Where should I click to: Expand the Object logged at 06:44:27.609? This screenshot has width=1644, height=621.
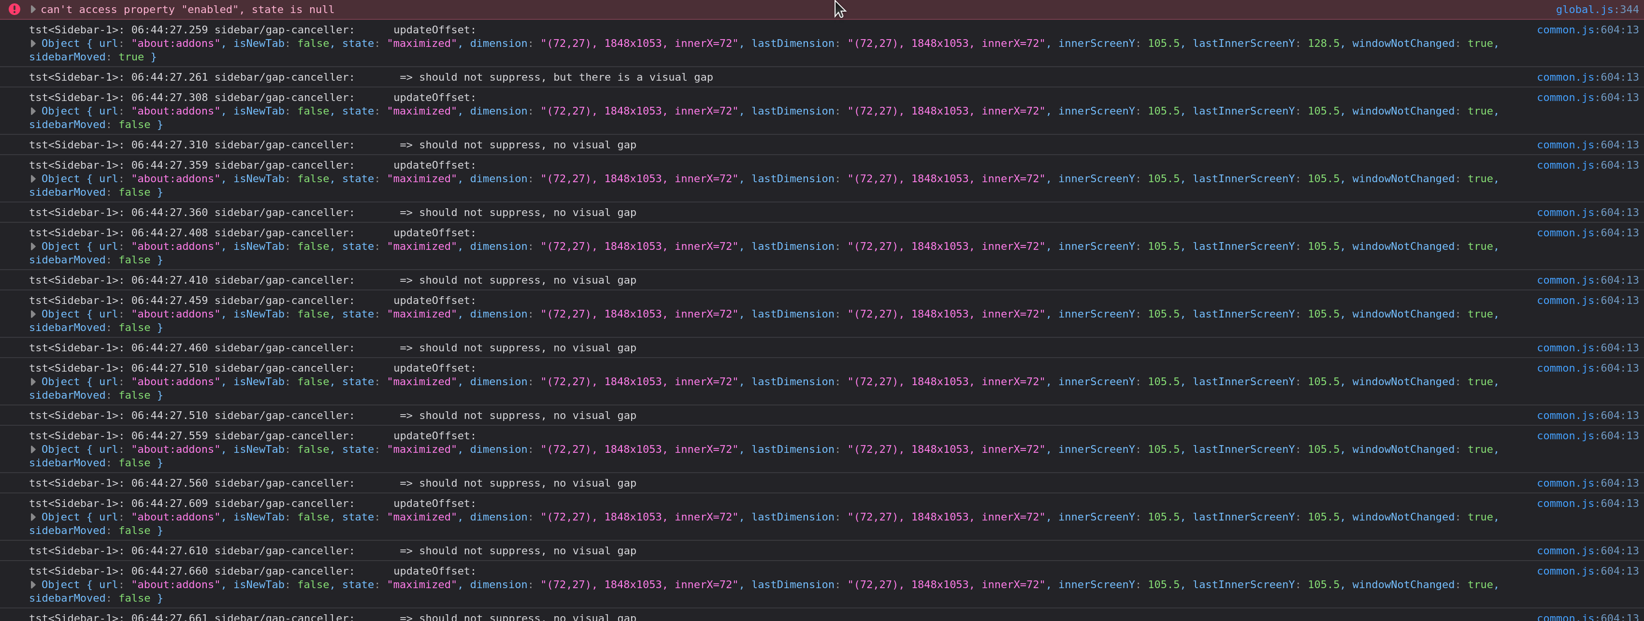(x=33, y=517)
